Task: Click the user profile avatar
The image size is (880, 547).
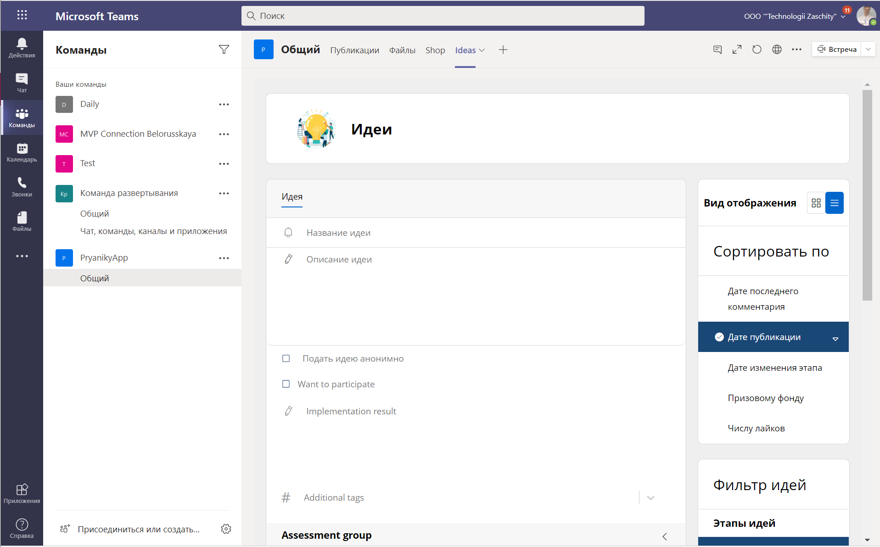Action: pos(866,16)
